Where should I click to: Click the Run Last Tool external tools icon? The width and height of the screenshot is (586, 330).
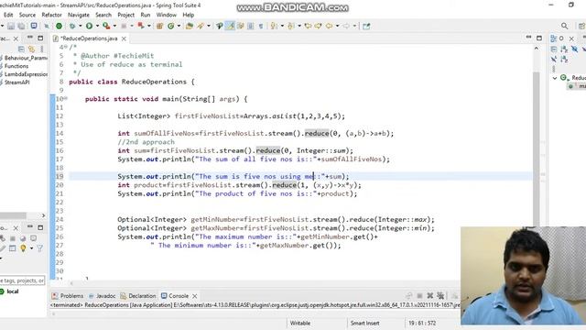tap(106, 26)
